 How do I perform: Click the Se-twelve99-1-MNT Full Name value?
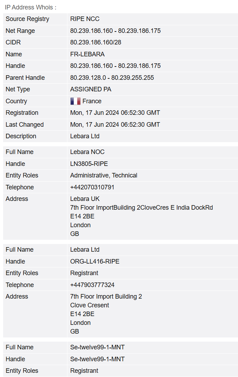(97, 347)
